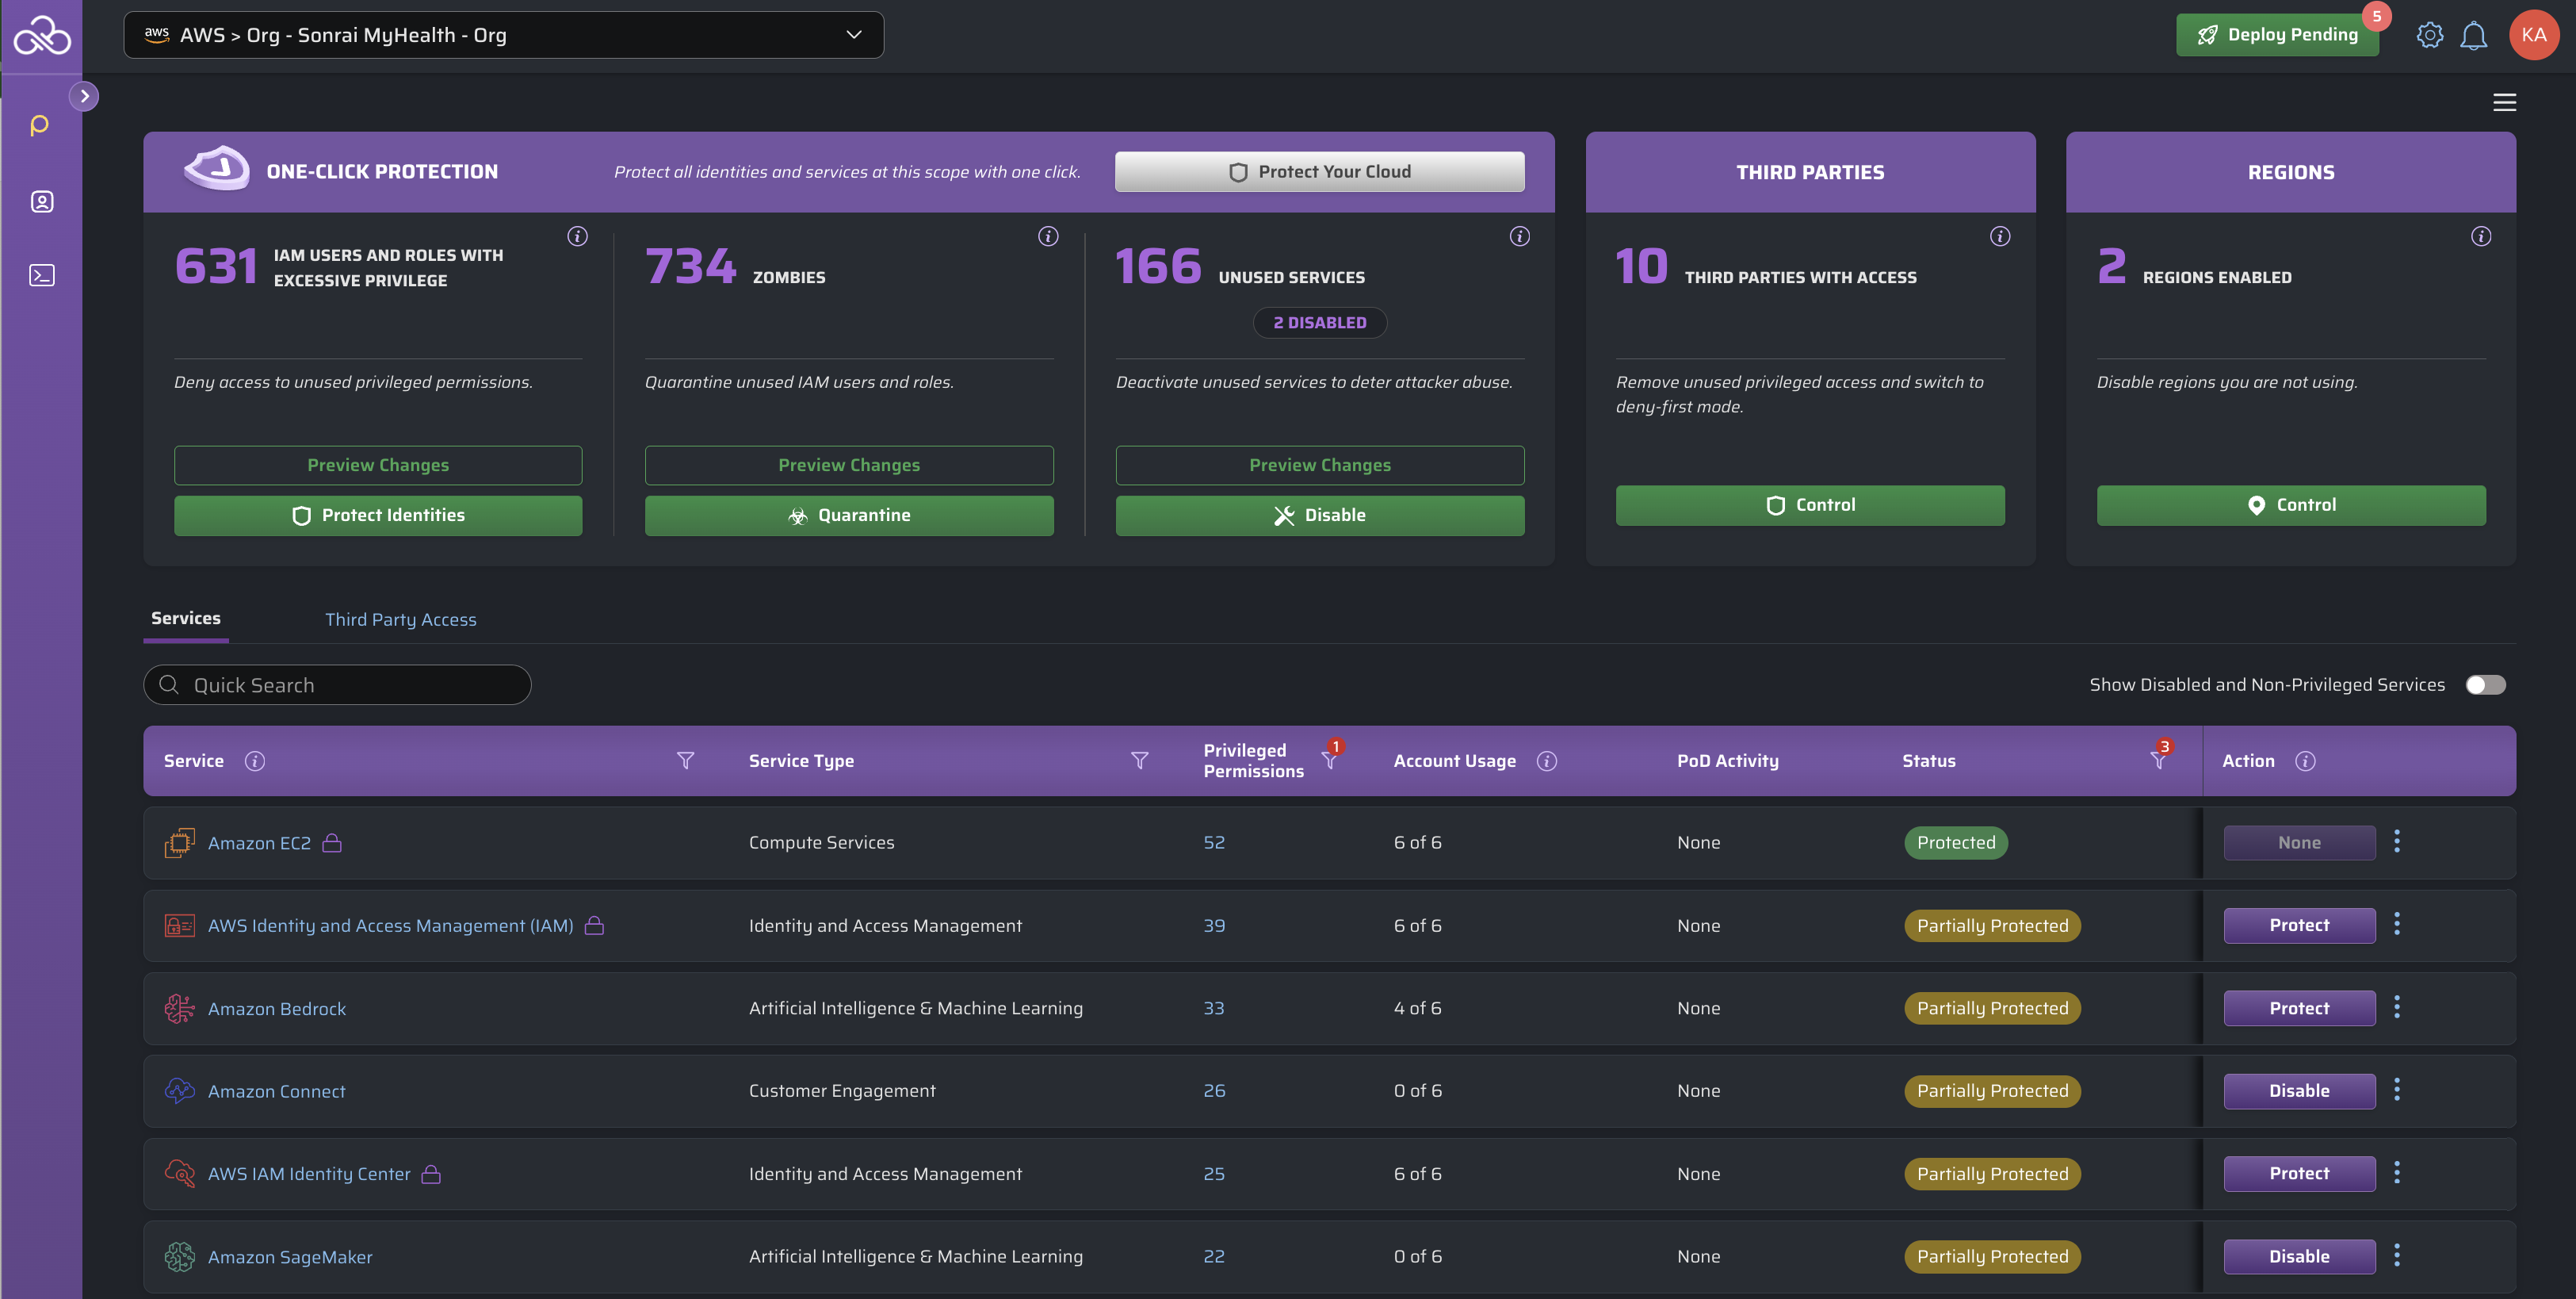The height and width of the screenshot is (1299, 2576).
Task: Click the Sonrai cloud logo in top-left corner
Action: pos(42,35)
